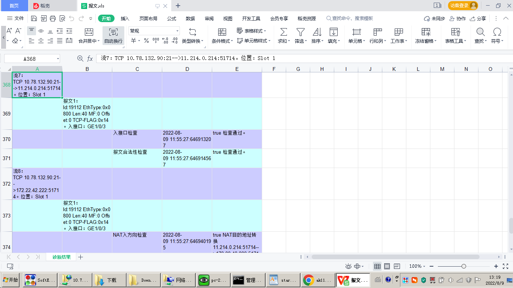Switch to the 插入 ribbon tab

125,18
